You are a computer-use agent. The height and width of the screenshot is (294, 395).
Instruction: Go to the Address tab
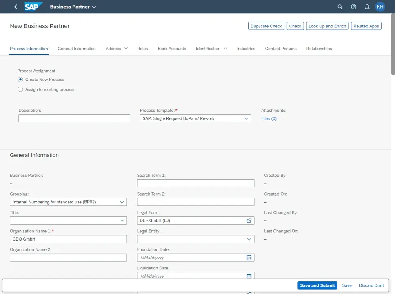point(113,49)
